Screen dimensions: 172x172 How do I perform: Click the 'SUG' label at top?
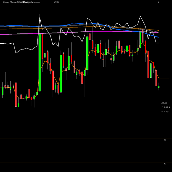pyautogui.click(x=57, y=2)
